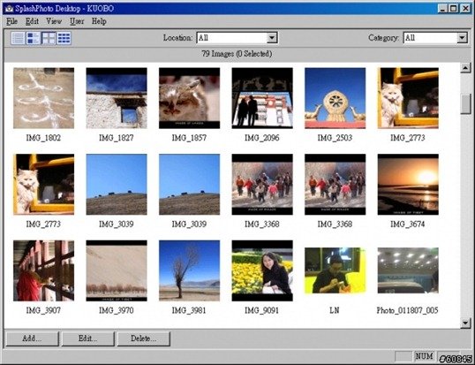The height and width of the screenshot is (365, 475).
Task: Click the scrollbar down arrow
Action: click(x=465, y=323)
